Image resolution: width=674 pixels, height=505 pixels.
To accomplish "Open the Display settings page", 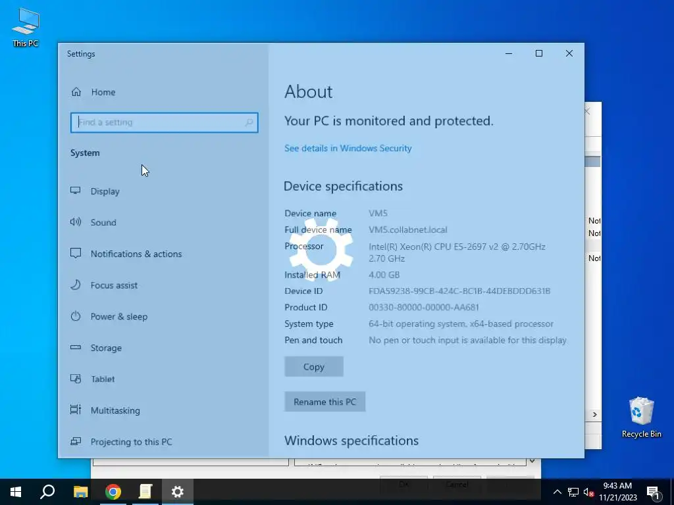I will 105,191.
